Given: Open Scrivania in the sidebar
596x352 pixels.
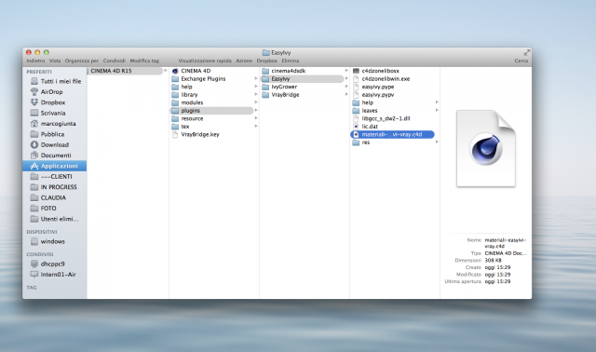Looking at the screenshot, I should 47,114.
